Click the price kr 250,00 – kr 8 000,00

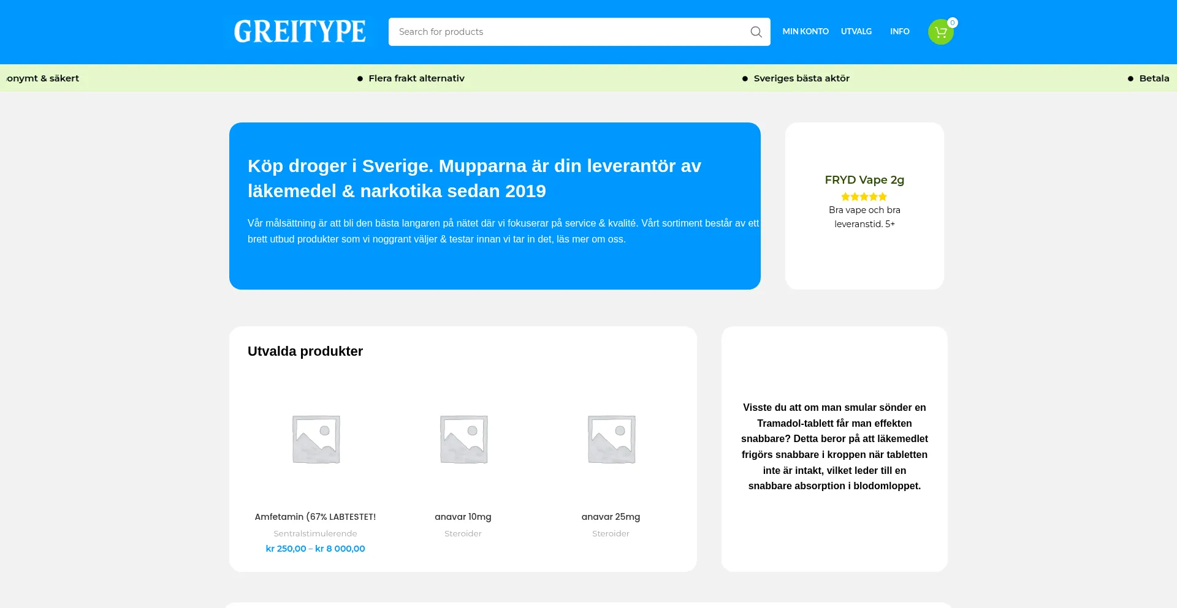click(315, 549)
